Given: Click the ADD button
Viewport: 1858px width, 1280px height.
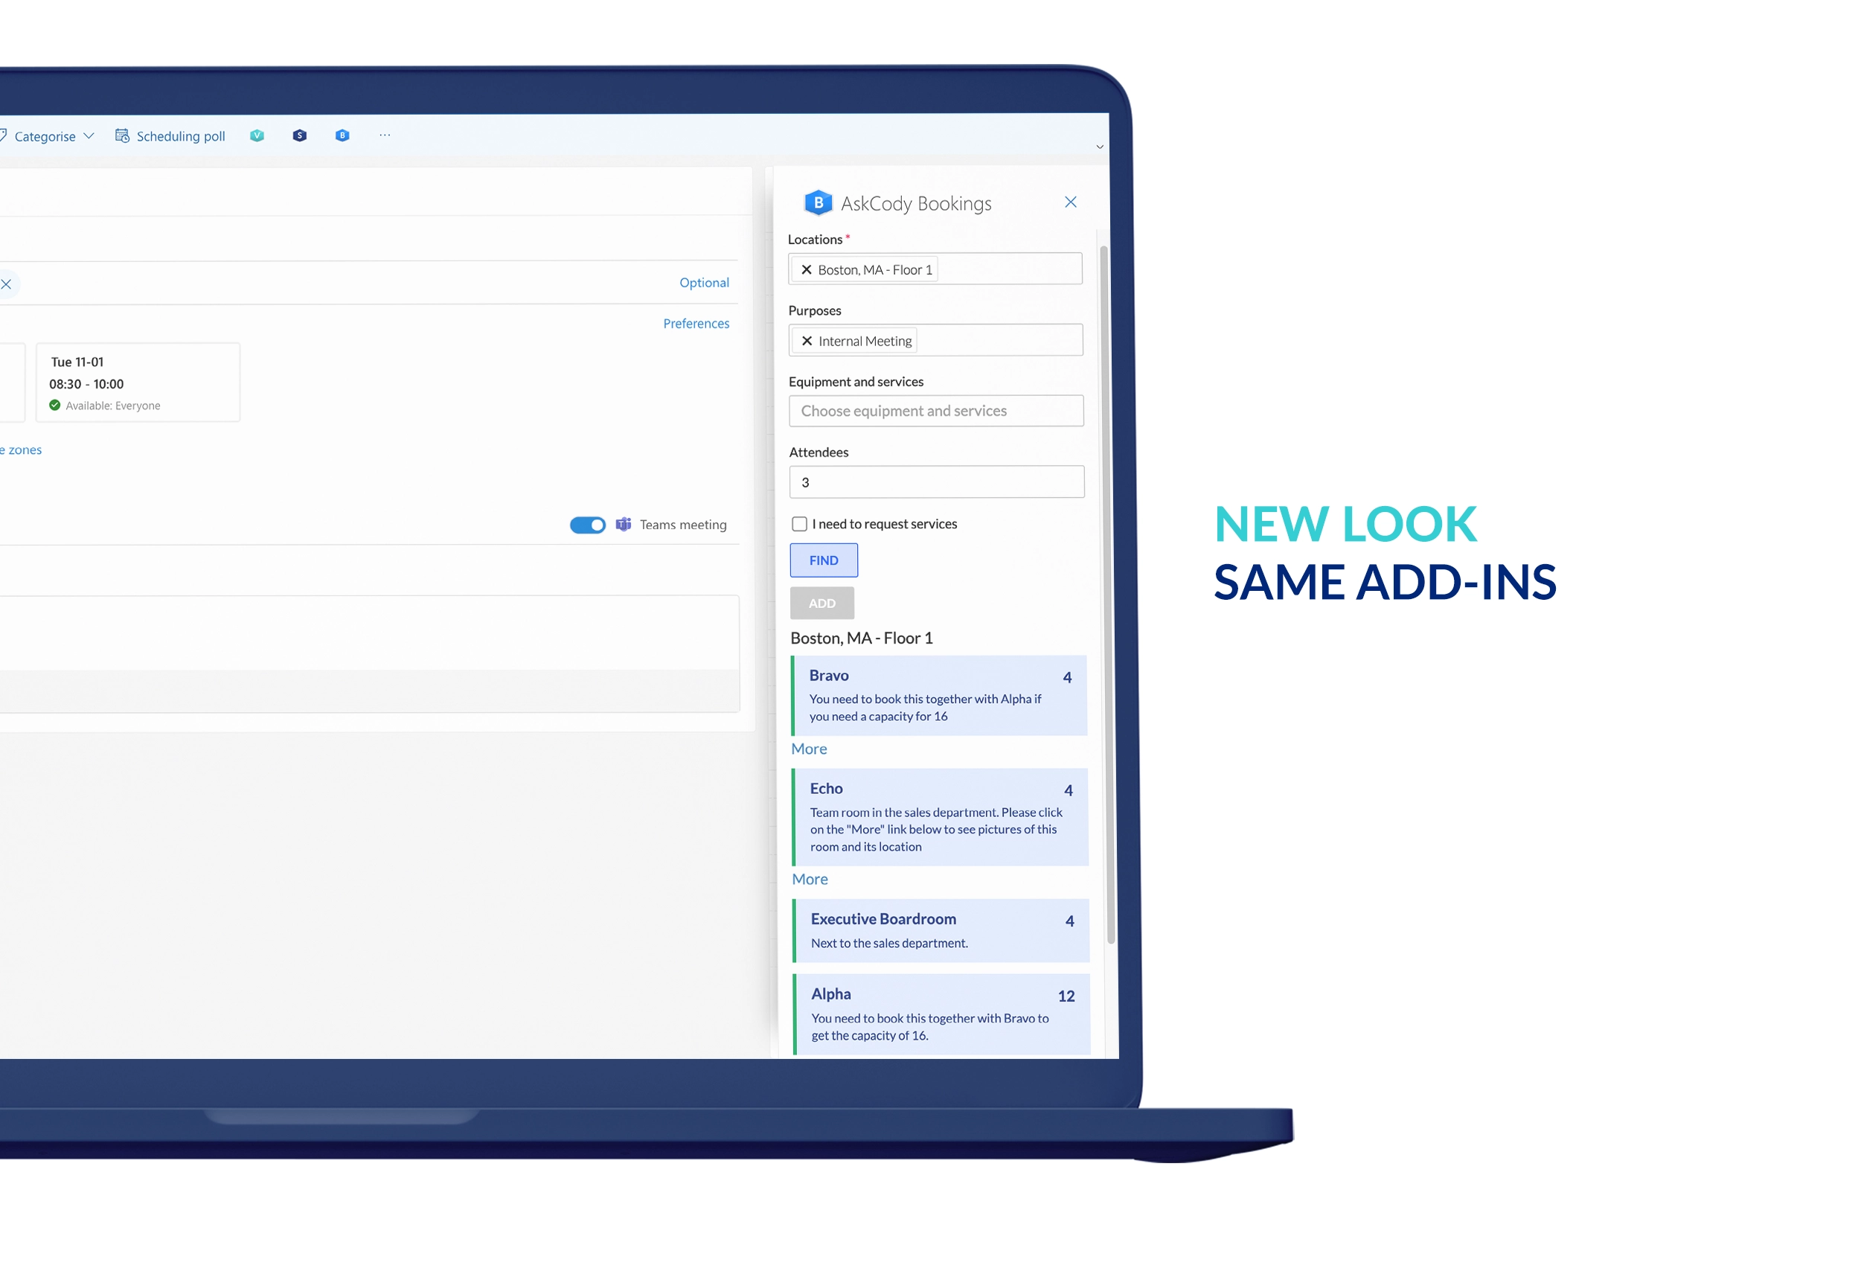Looking at the screenshot, I should click(x=822, y=603).
